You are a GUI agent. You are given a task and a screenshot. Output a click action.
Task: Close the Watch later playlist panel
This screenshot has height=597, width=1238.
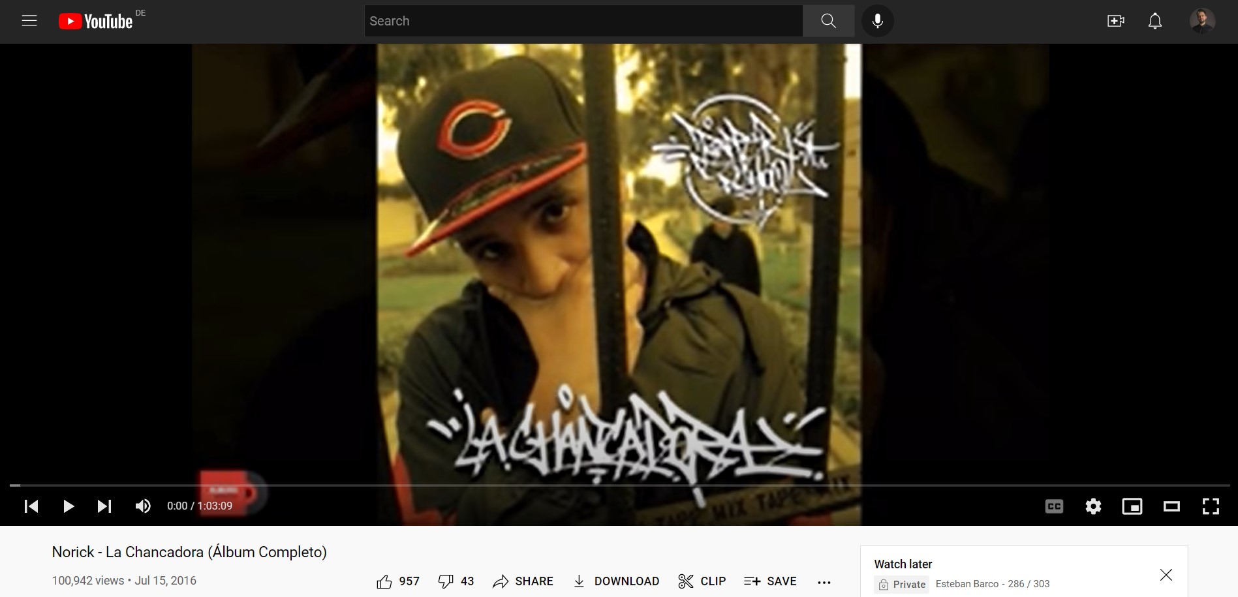[x=1166, y=575]
